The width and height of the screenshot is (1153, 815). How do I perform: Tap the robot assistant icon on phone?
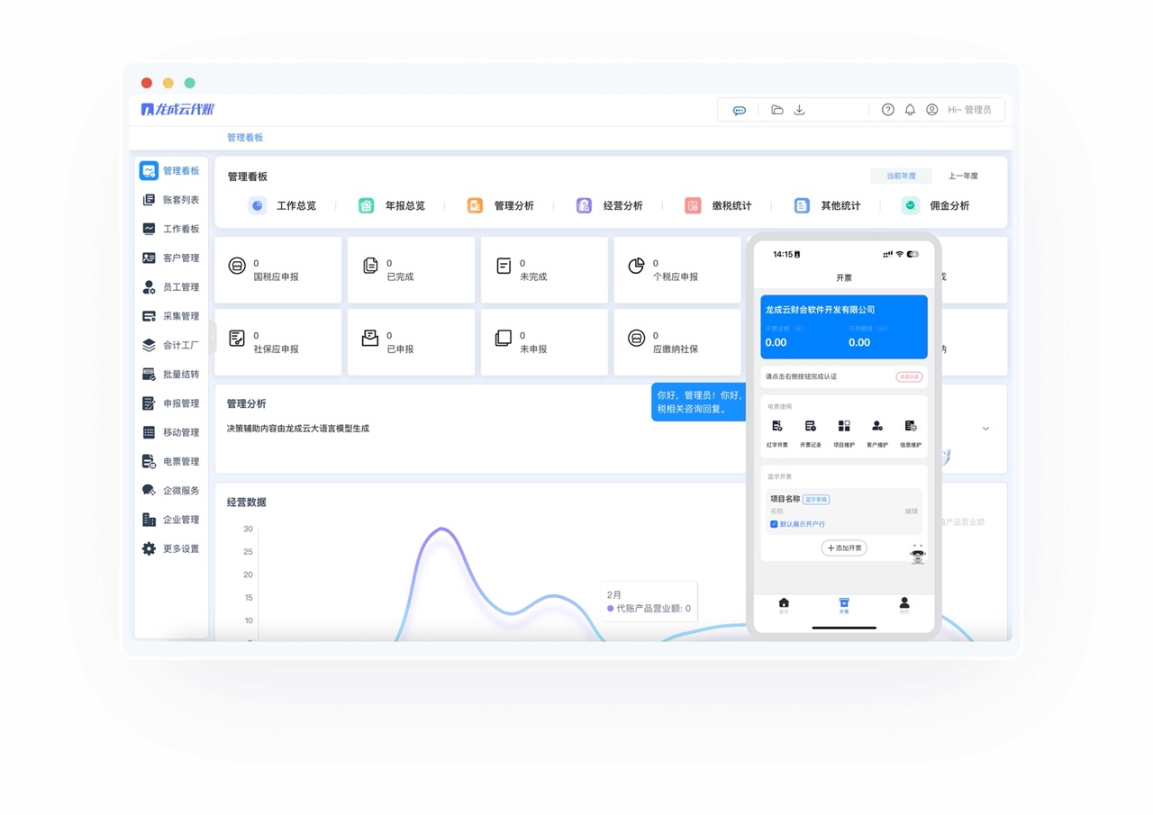(917, 554)
